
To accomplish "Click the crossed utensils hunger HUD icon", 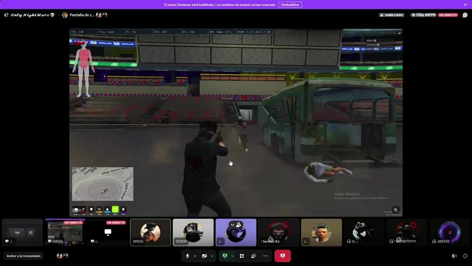I will 99,209.
